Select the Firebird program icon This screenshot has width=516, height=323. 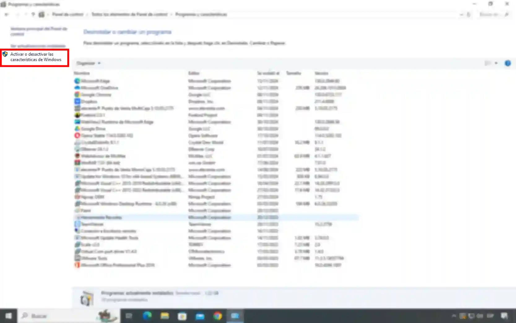point(77,115)
